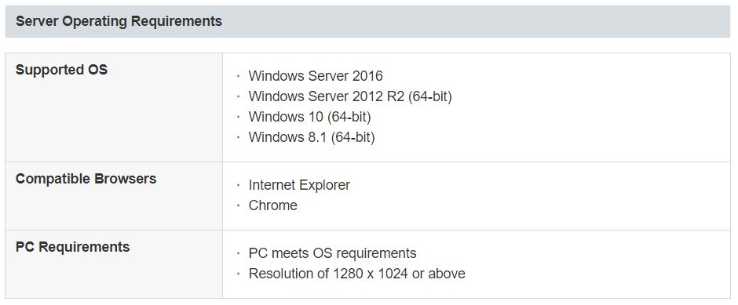Select the Compatible Browsers row label

click(x=86, y=179)
